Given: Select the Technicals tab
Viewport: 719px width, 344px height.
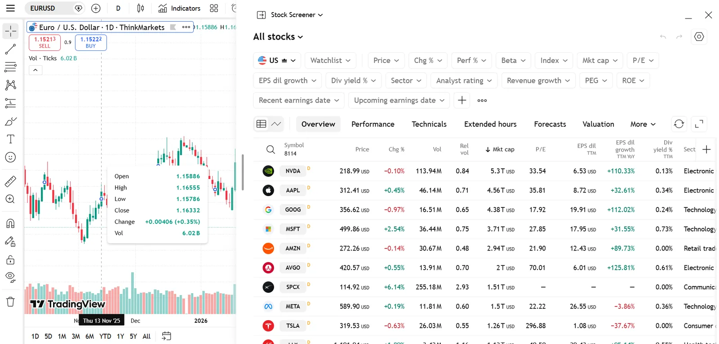Looking at the screenshot, I should (x=429, y=124).
